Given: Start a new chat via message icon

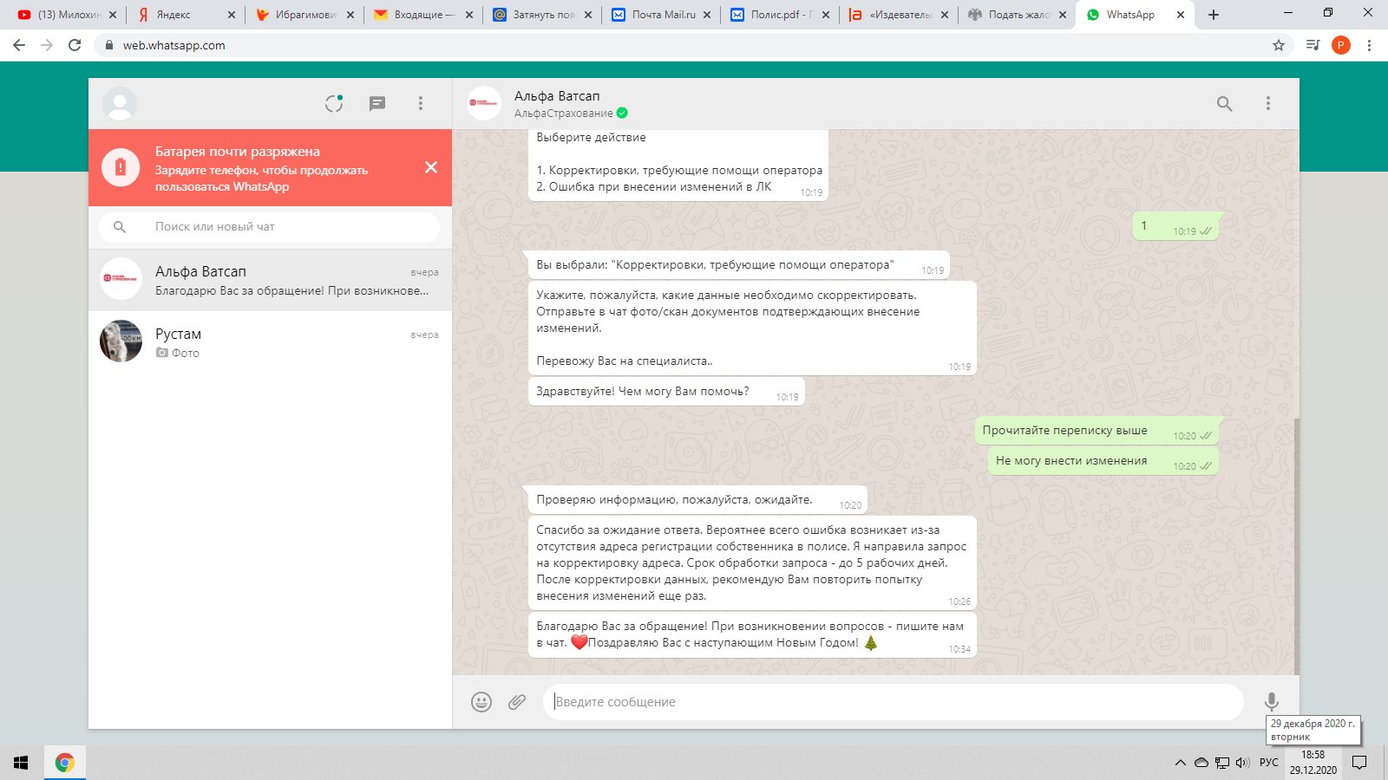Looking at the screenshot, I should (x=377, y=104).
